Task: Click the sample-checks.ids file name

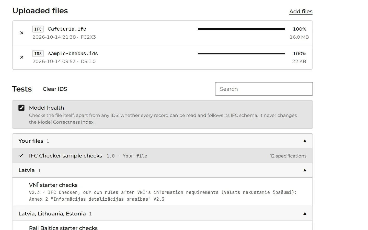Action: point(73,54)
